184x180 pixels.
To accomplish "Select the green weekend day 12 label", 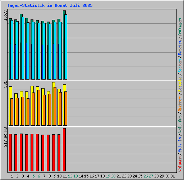I will (70, 176).
